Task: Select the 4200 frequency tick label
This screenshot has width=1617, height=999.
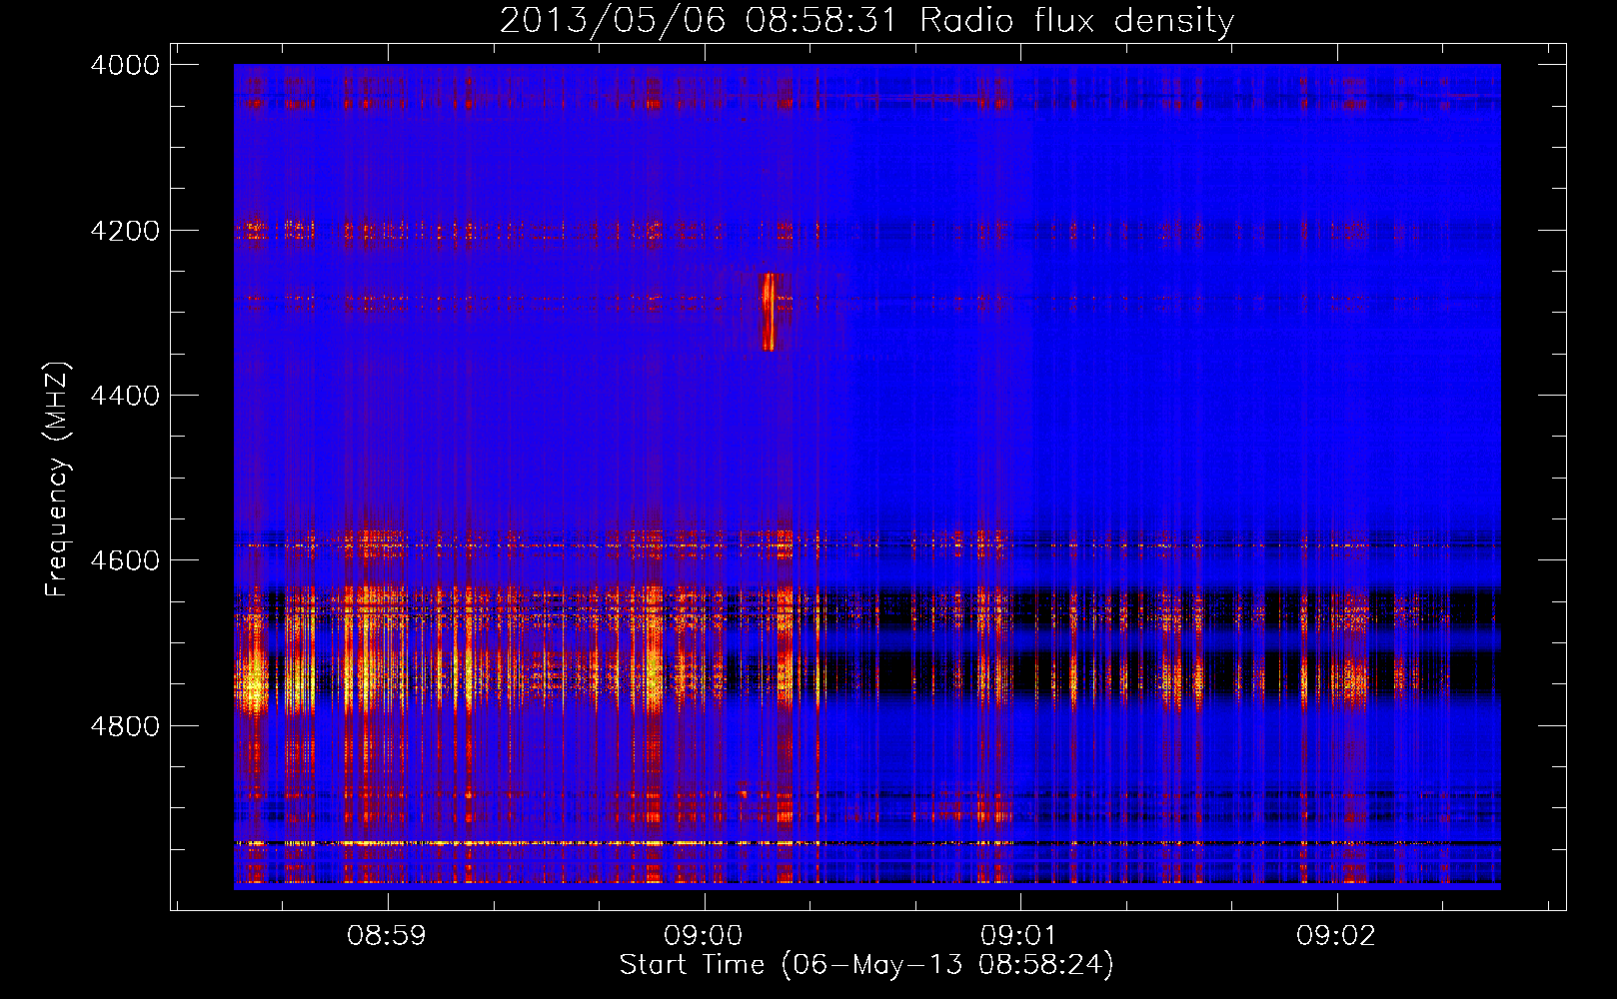Action: click(124, 230)
